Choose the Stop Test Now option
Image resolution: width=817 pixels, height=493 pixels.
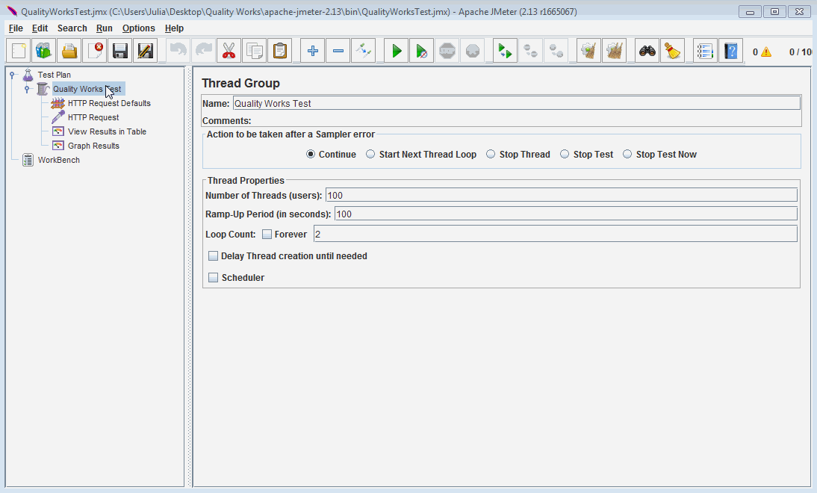(627, 155)
